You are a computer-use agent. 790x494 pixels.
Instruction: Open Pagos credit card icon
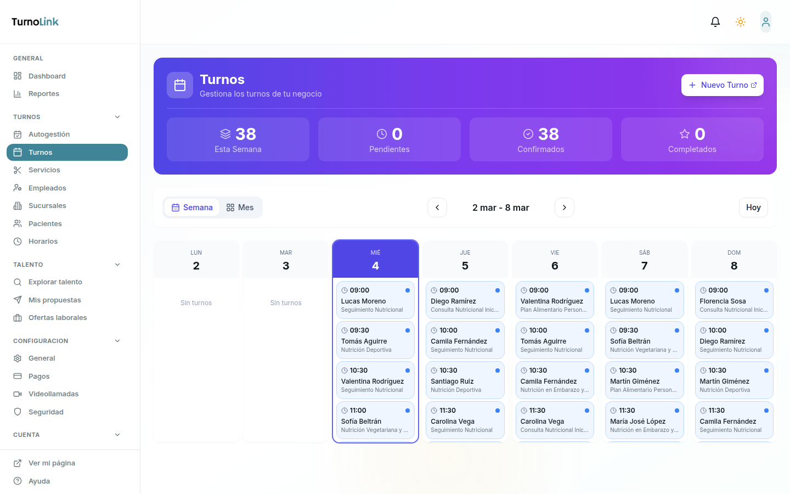tap(18, 376)
